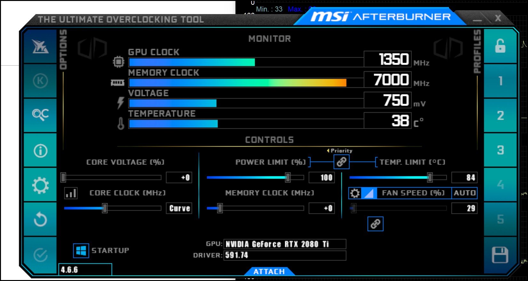The height and width of the screenshot is (281, 528).
Task: Toggle Windows STARTUP apply button
Action: (x=81, y=251)
